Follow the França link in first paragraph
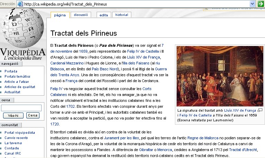 coord(71,81)
